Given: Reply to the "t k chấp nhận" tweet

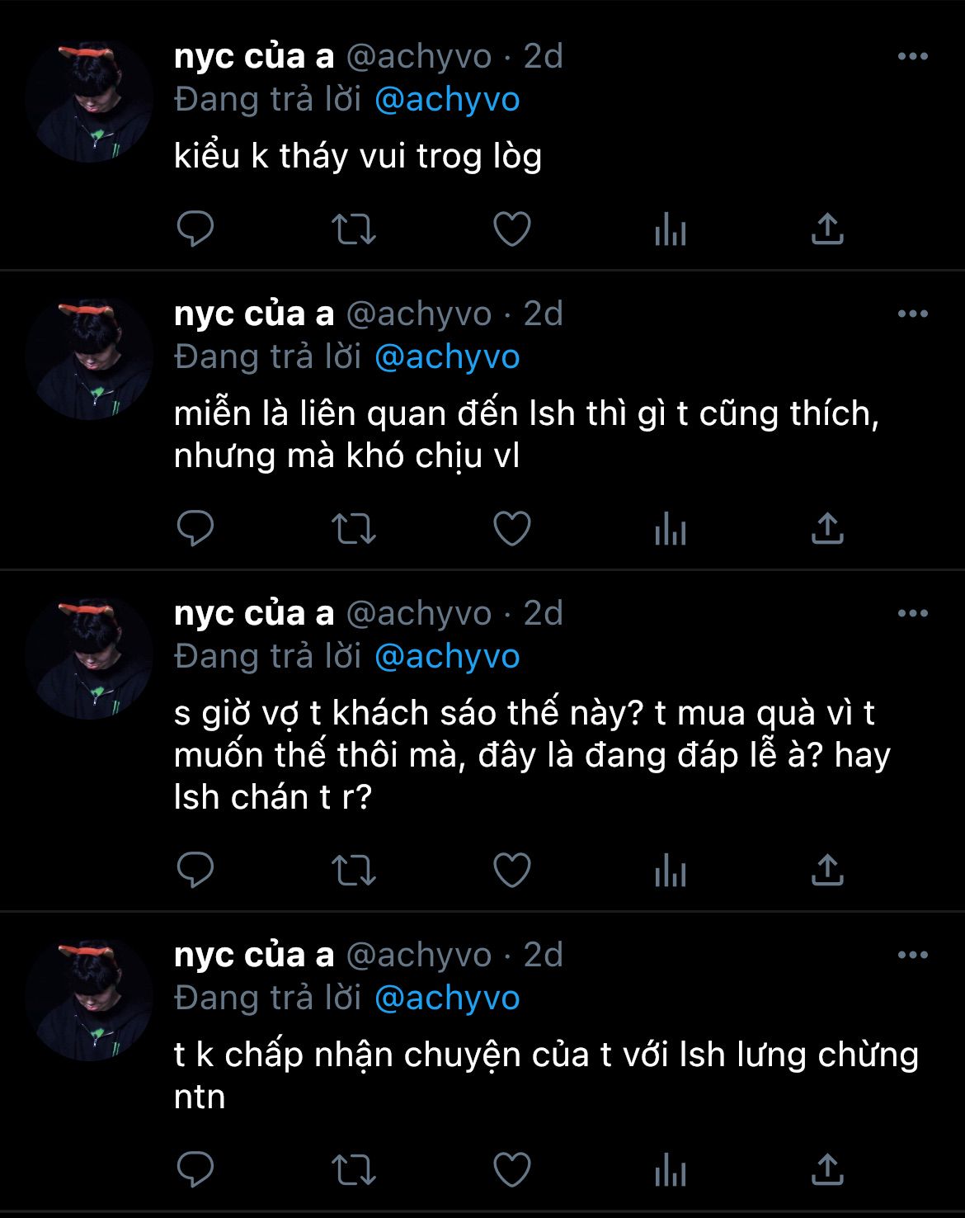Looking at the screenshot, I should click(195, 1169).
